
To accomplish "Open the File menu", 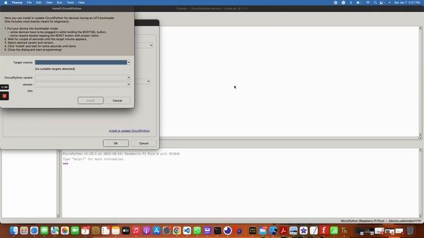I will click(x=29, y=3).
